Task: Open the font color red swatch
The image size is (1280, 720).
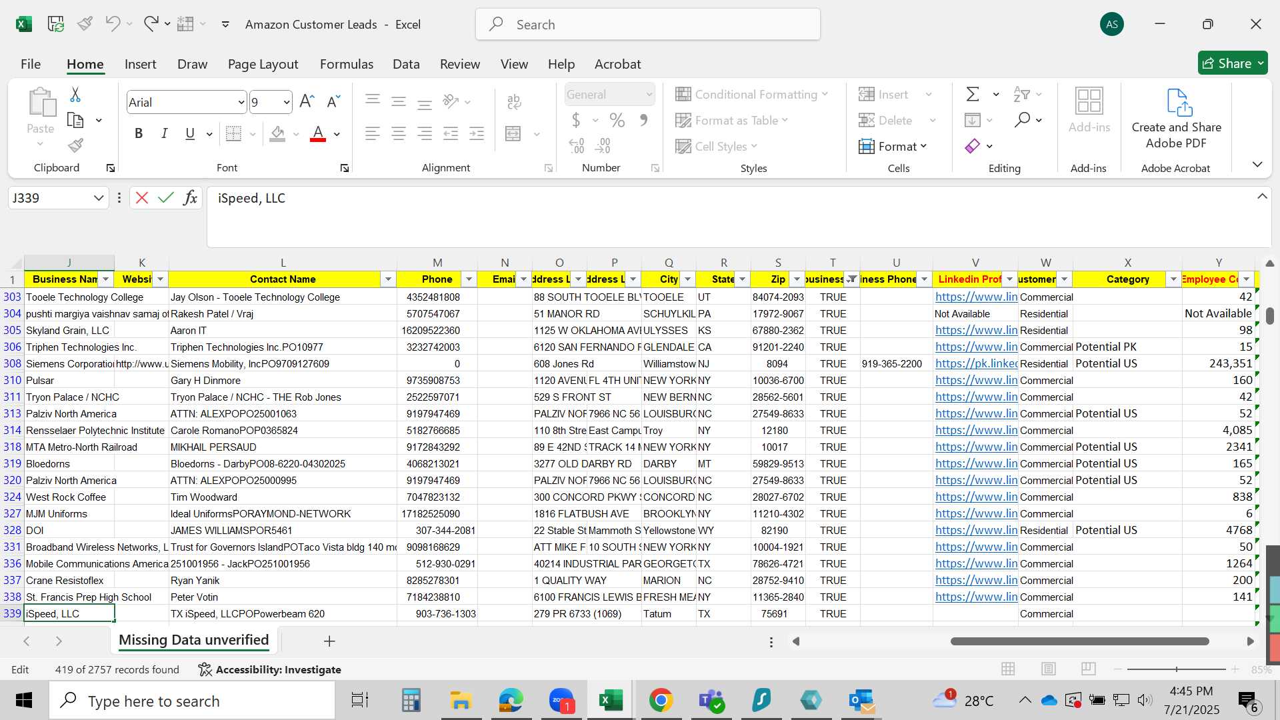Action: (319, 134)
